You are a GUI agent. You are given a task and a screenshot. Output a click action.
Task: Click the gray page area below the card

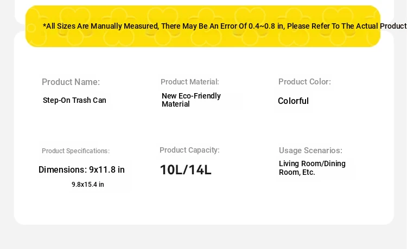(203, 237)
